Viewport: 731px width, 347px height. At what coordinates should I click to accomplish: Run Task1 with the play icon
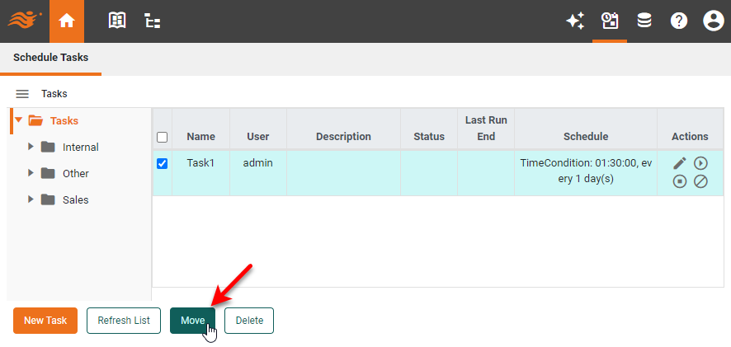tap(700, 163)
